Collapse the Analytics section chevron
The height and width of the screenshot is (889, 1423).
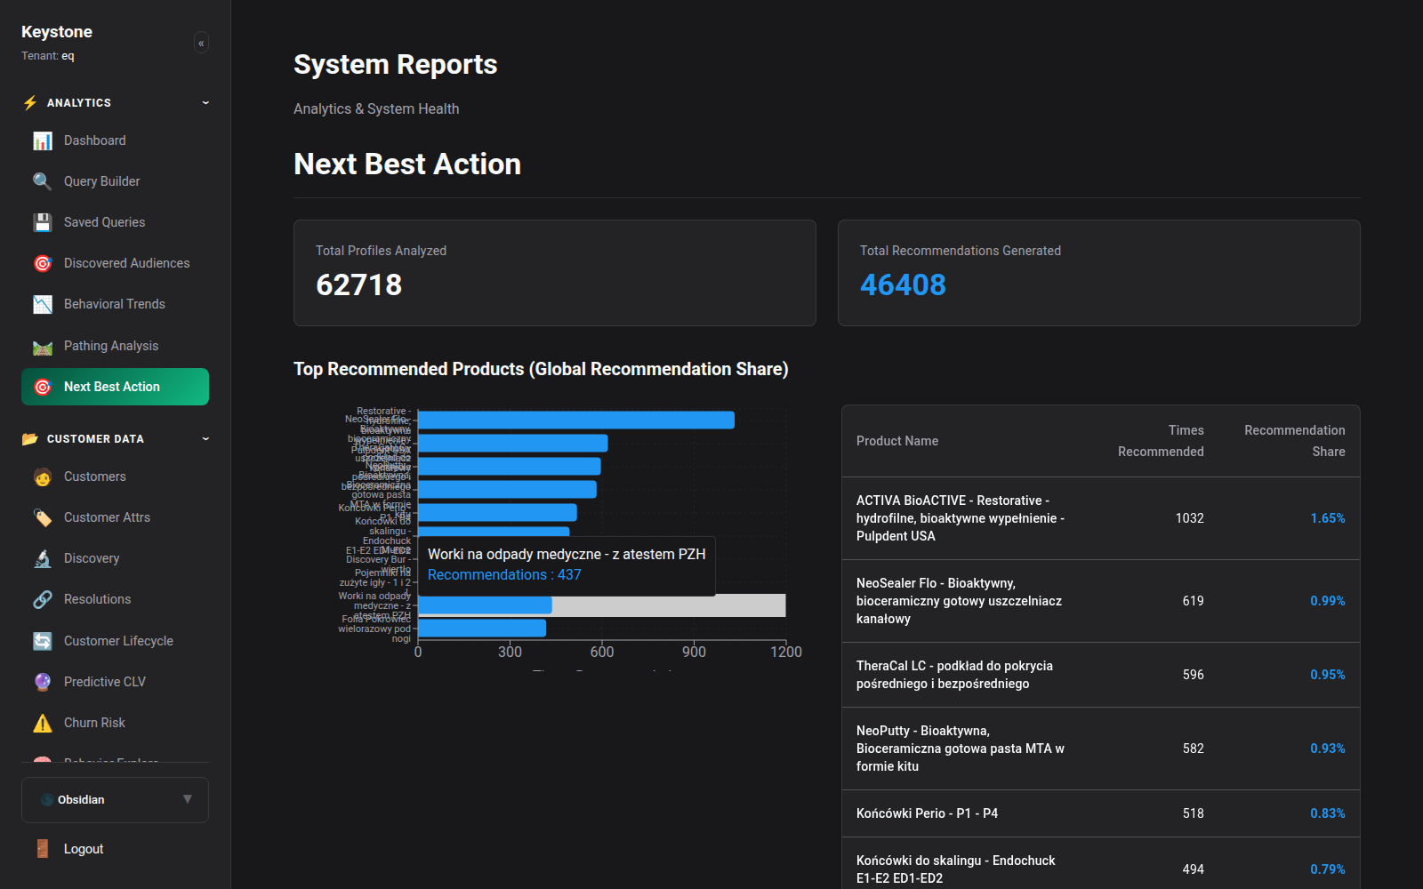point(205,103)
